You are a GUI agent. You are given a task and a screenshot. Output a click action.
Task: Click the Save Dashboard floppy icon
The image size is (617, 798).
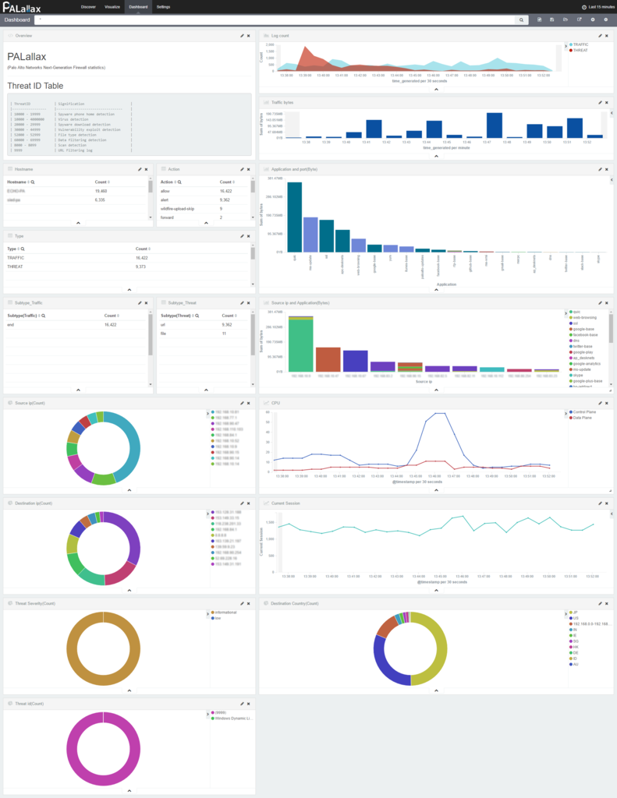tap(551, 19)
